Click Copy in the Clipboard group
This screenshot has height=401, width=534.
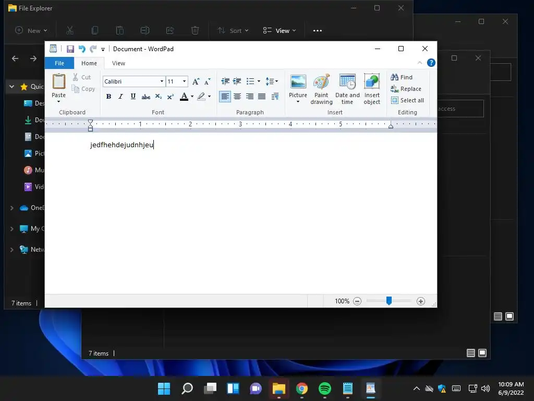coord(83,89)
